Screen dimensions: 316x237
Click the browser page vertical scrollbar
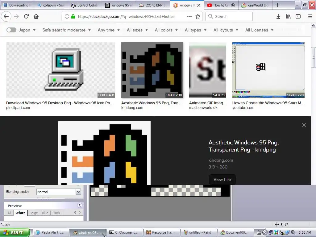click(313, 57)
